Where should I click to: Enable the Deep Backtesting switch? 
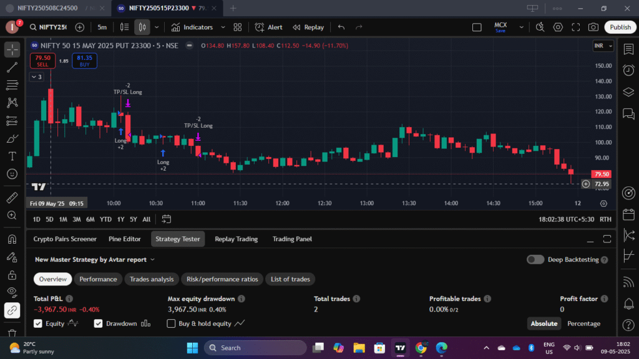coord(535,260)
